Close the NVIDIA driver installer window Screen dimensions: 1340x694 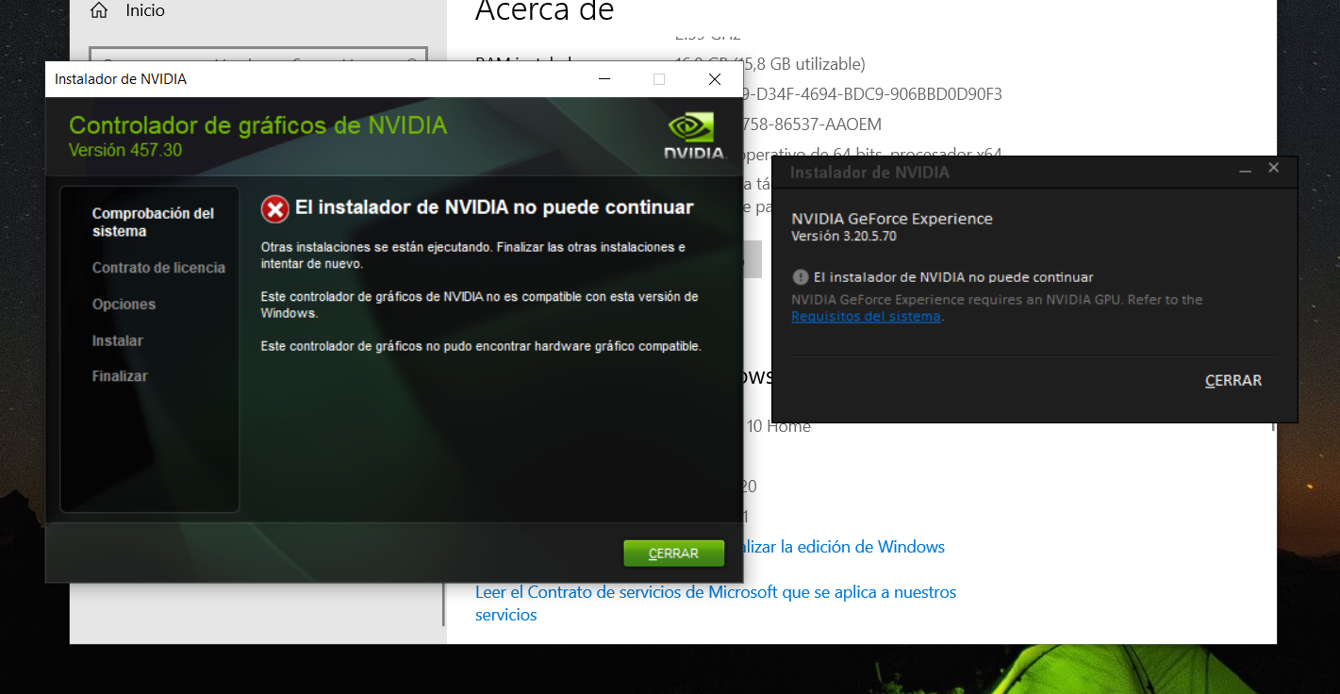[715, 79]
